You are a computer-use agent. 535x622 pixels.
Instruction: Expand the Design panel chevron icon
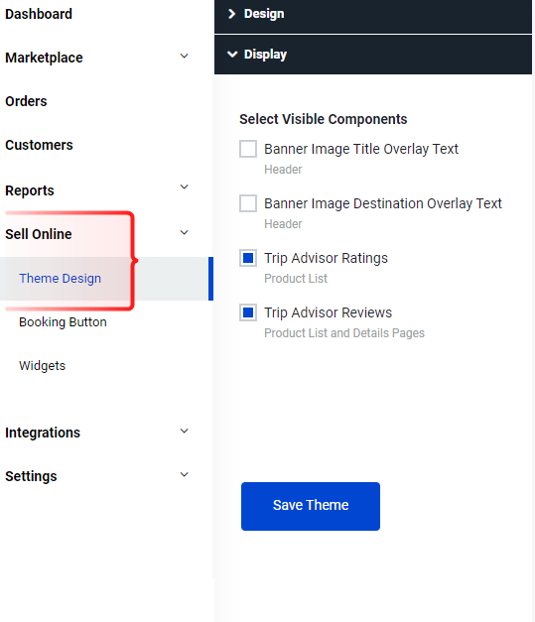[x=232, y=14]
